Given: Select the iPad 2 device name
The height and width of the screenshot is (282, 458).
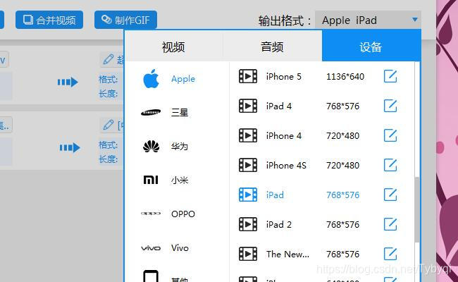Looking at the screenshot, I should [x=279, y=225].
